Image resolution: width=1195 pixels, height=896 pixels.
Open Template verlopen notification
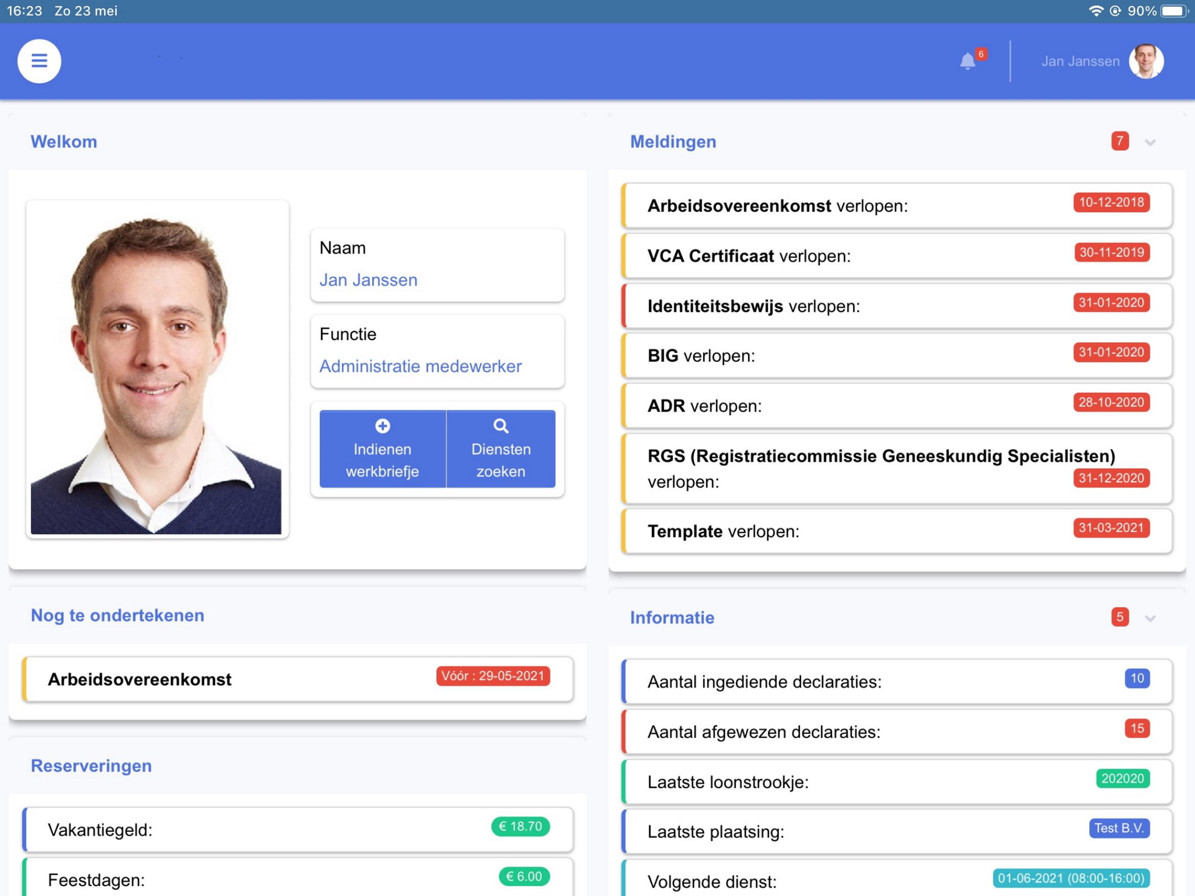click(897, 531)
